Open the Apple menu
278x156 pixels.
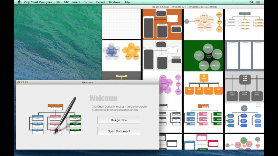[19, 2]
